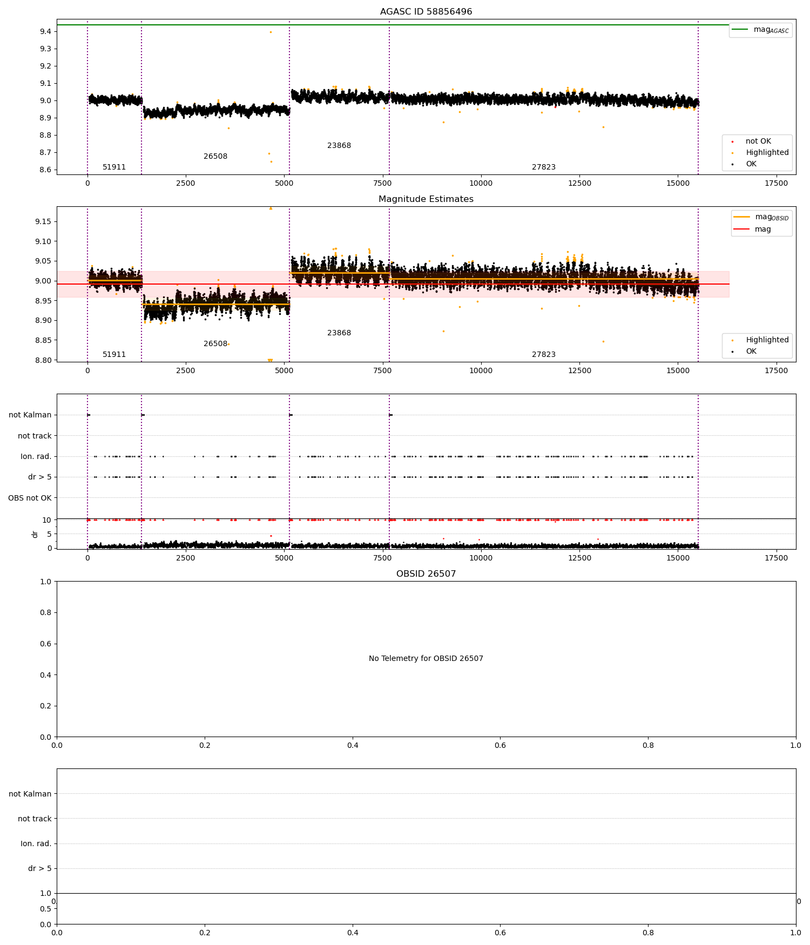Click 'dr > 5' label in the third plot

tap(40, 477)
